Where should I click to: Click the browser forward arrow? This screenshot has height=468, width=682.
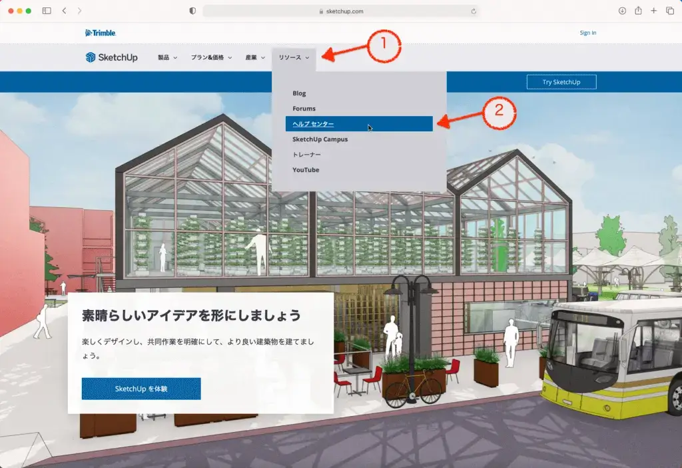[80, 11]
